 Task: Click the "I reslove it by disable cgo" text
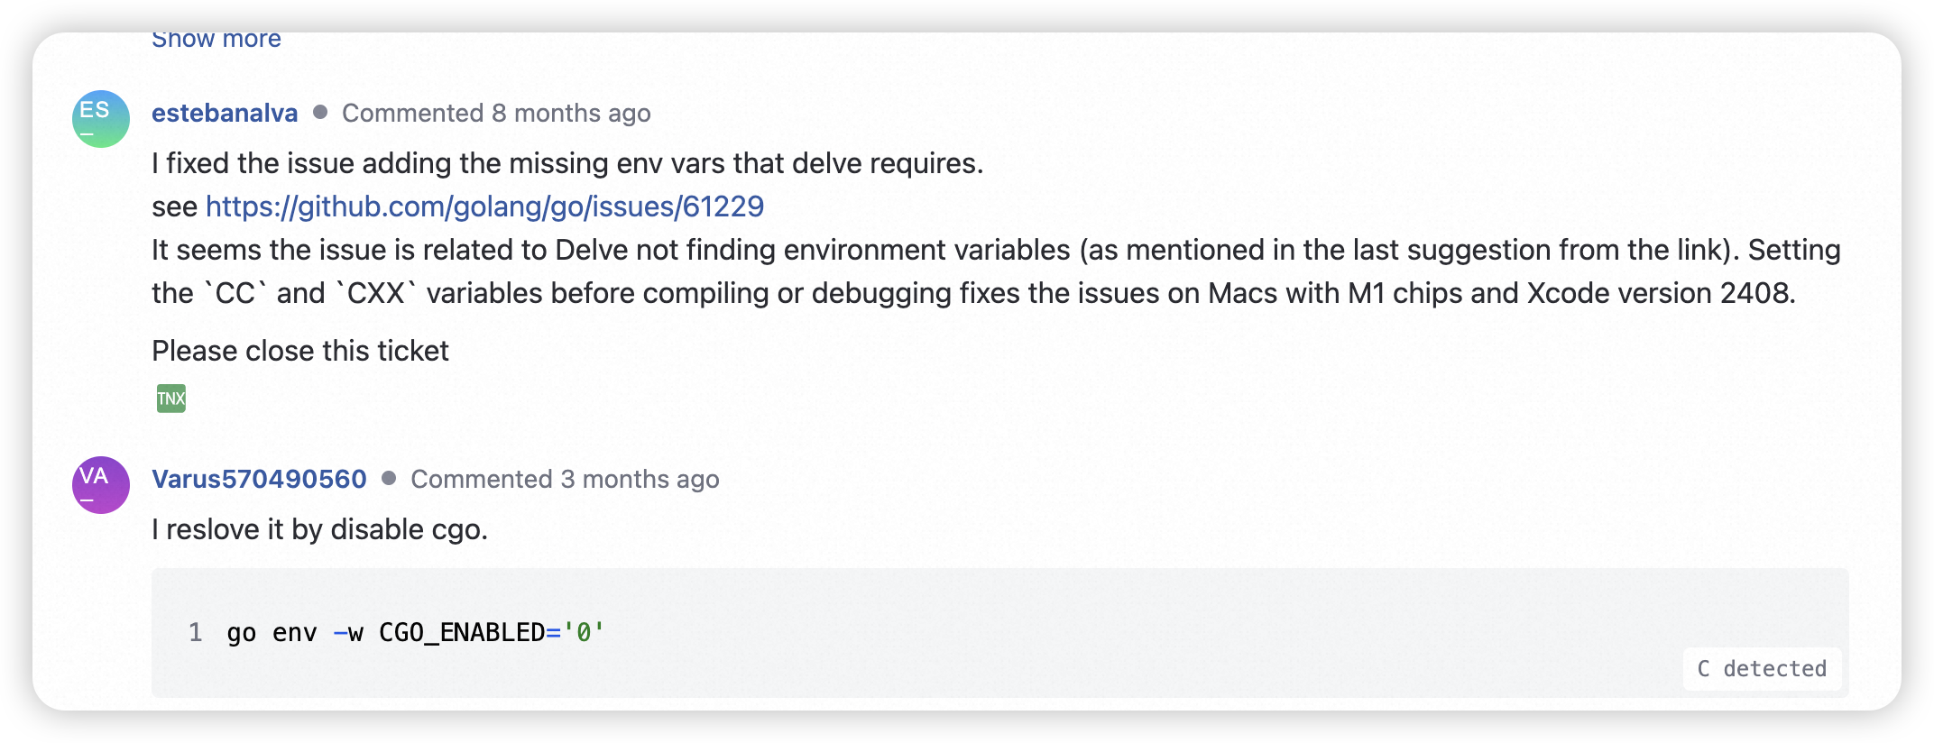pos(319,529)
